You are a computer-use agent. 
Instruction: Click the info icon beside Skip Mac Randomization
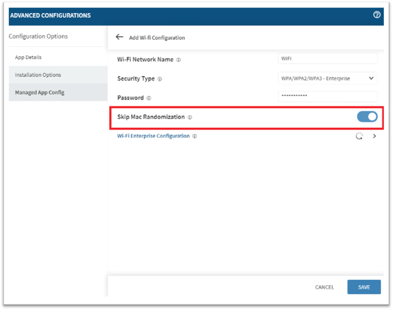coord(190,117)
